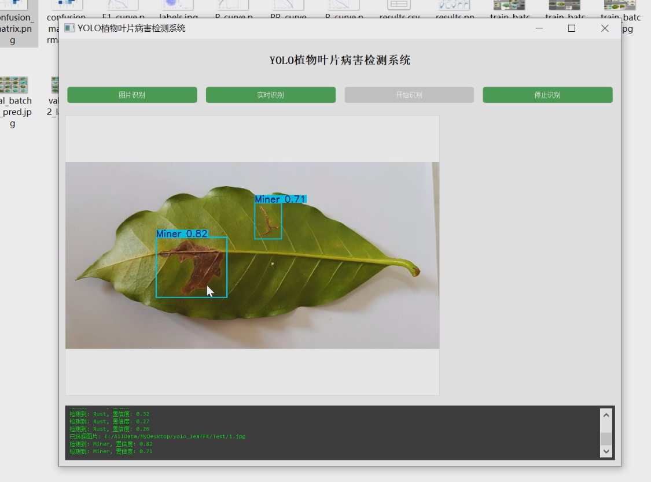Click log line Miner 置信度 0.82
Image resolution: width=651 pixels, height=482 pixels.
click(x=111, y=444)
